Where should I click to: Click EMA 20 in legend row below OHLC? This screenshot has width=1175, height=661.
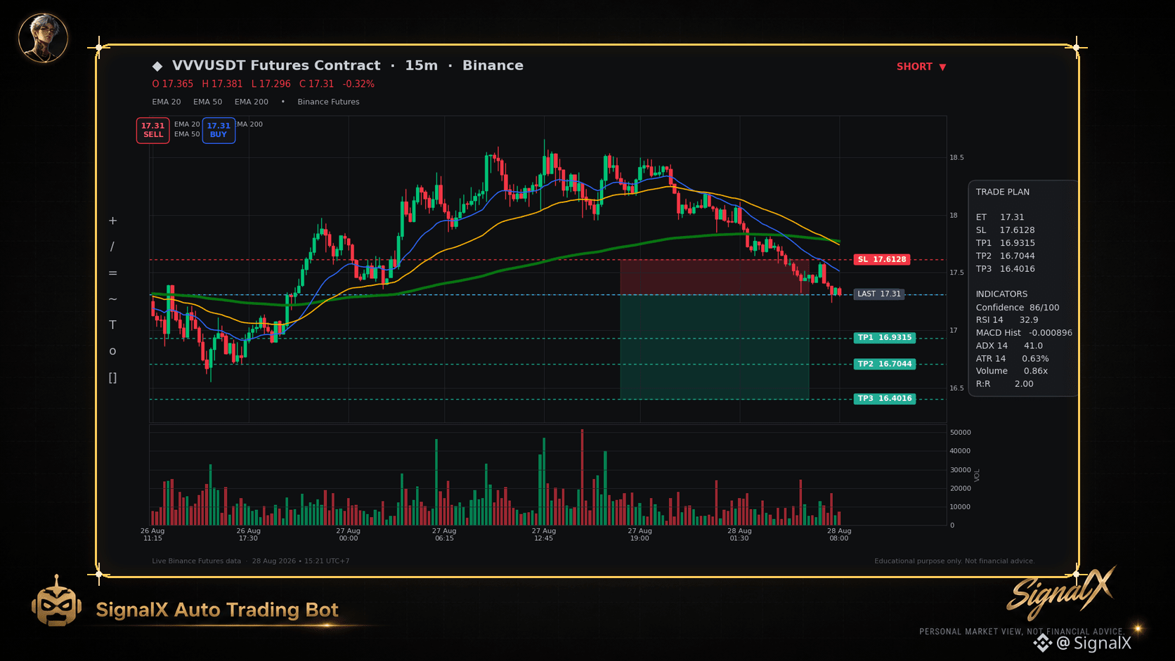167,102
